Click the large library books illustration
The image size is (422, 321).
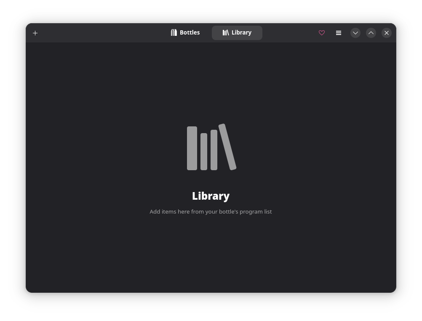(211, 147)
